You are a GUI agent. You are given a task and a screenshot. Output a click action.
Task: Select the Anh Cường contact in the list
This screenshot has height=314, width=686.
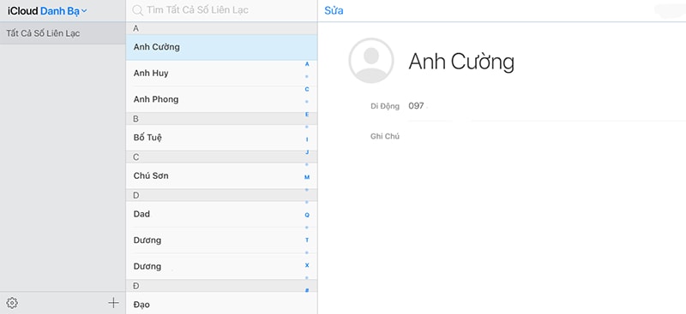(x=221, y=47)
